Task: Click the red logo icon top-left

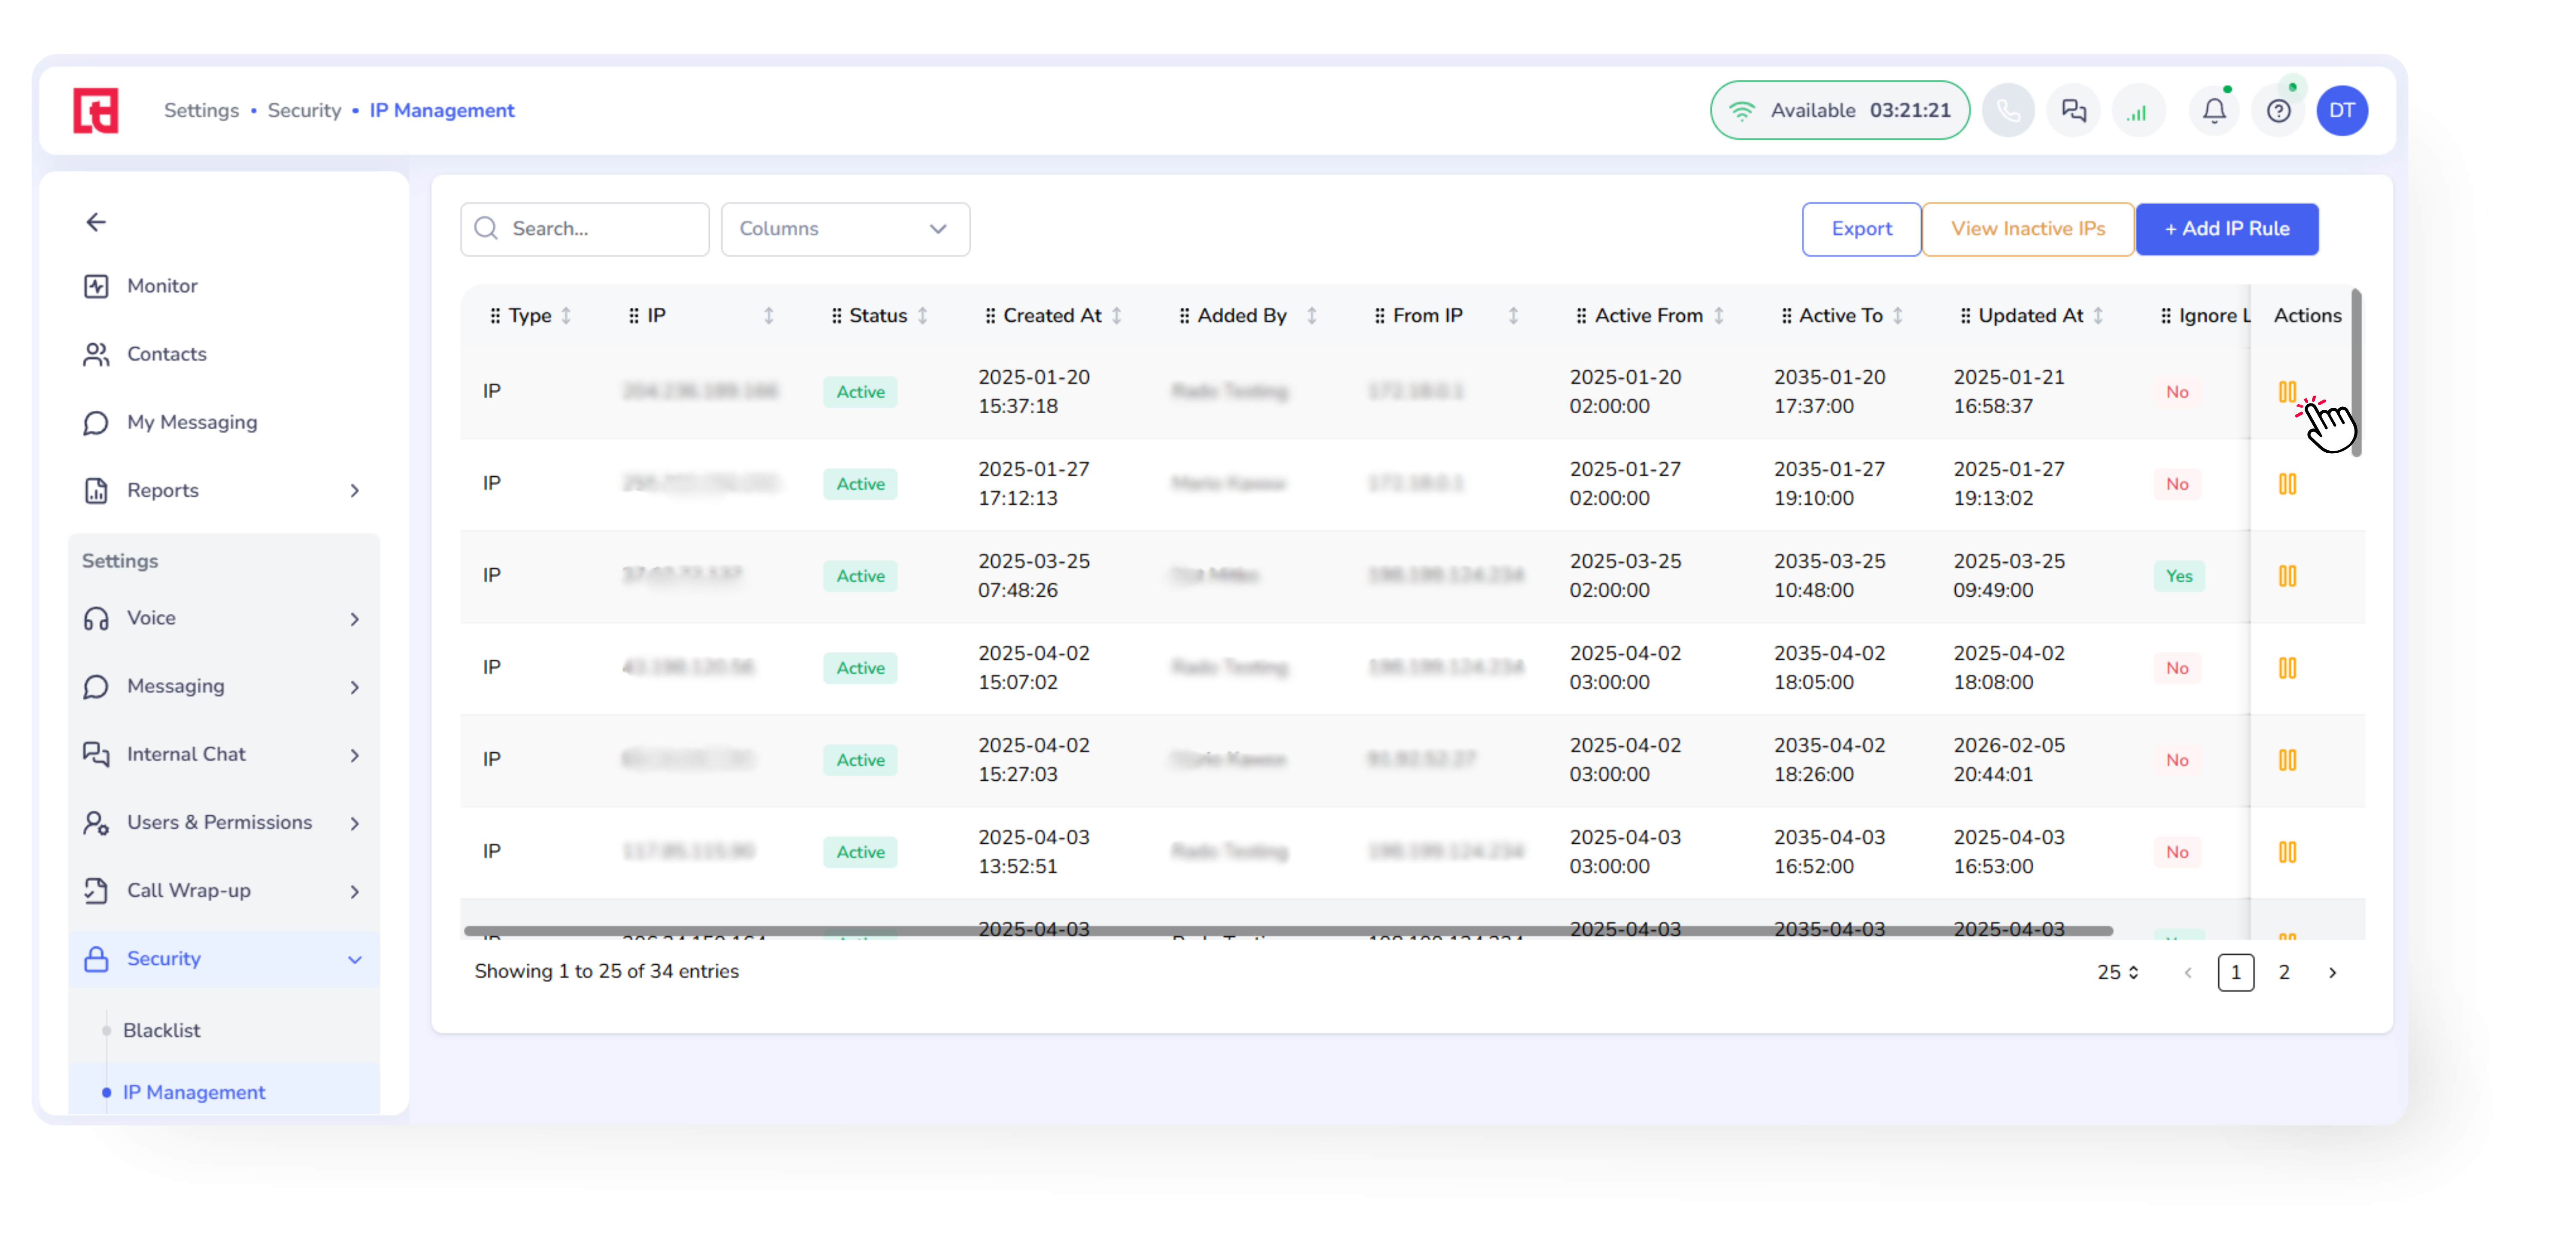Action: [96, 110]
